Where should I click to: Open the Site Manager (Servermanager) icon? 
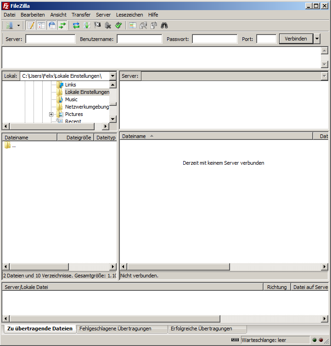(9, 26)
